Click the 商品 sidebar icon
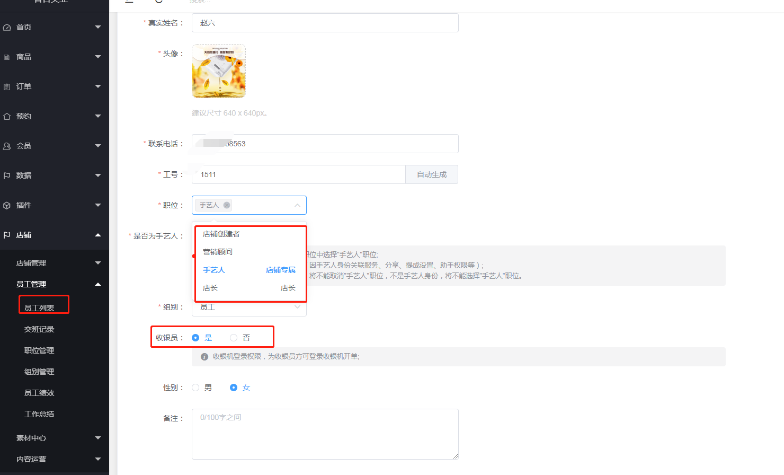This screenshot has width=784, height=475. (7, 57)
